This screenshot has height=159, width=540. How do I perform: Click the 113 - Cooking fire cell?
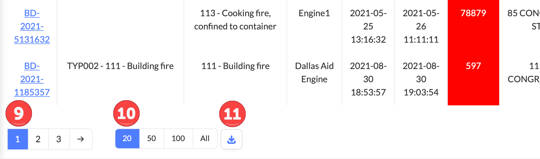point(235,26)
